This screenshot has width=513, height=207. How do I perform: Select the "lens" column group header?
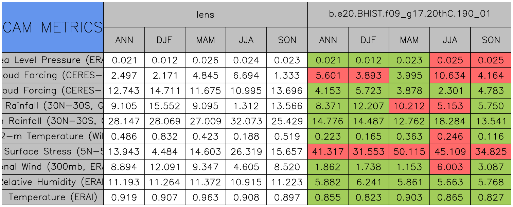(x=205, y=14)
